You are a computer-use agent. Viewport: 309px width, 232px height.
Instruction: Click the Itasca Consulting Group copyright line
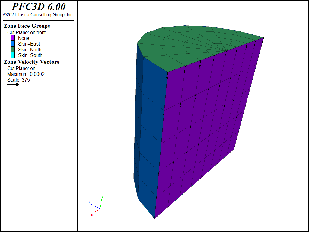(x=38, y=15)
